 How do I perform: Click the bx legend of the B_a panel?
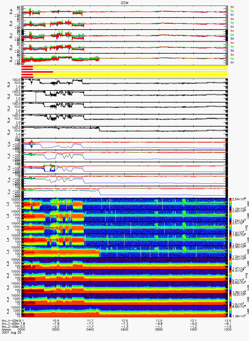(232, 62)
